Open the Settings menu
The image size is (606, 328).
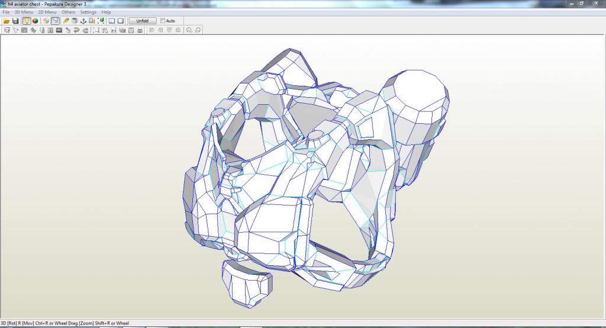[88, 12]
